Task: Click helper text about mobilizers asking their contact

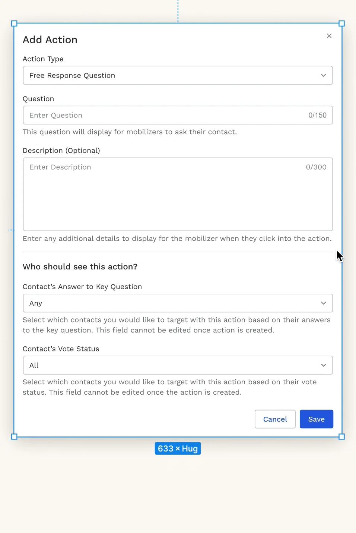Action: pos(130,132)
